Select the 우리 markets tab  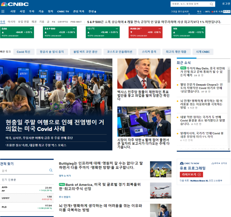tap(3, 22)
